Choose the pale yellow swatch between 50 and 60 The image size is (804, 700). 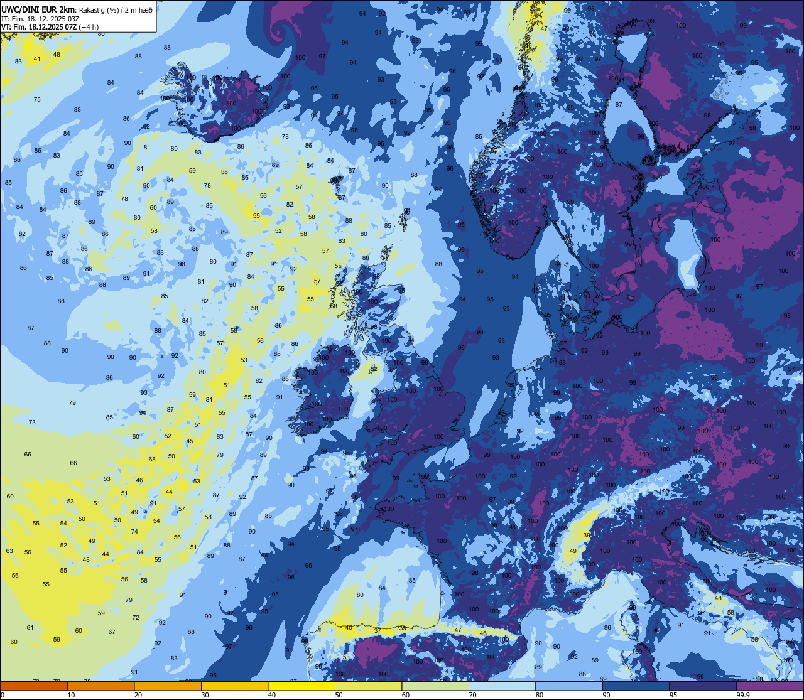(368, 686)
